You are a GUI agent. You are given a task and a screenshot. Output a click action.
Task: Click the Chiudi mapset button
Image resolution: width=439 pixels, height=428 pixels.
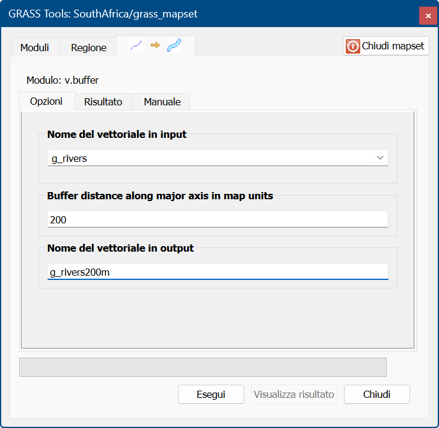tap(386, 46)
